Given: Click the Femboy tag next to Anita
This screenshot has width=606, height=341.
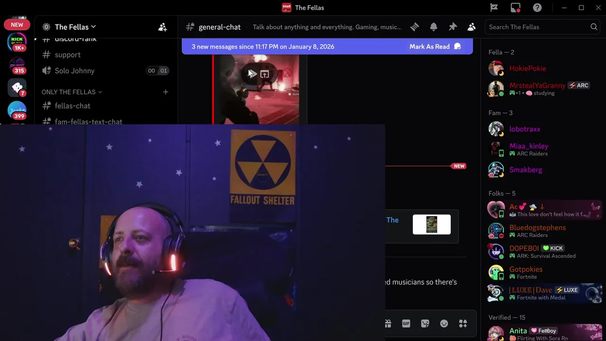Looking at the screenshot, I should pyautogui.click(x=543, y=331).
